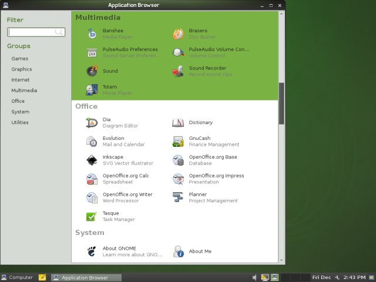Screen dimensions: 376x282
Task: Open OpenOffice.org Writer word processor
Action: click(x=92, y=197)
